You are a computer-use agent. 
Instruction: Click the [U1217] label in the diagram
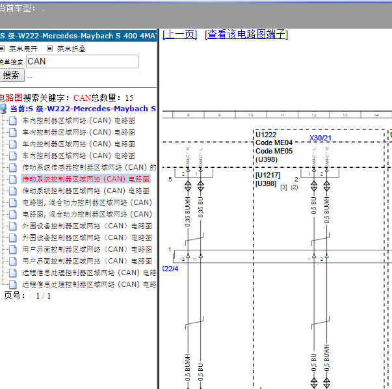click(268, 175)
